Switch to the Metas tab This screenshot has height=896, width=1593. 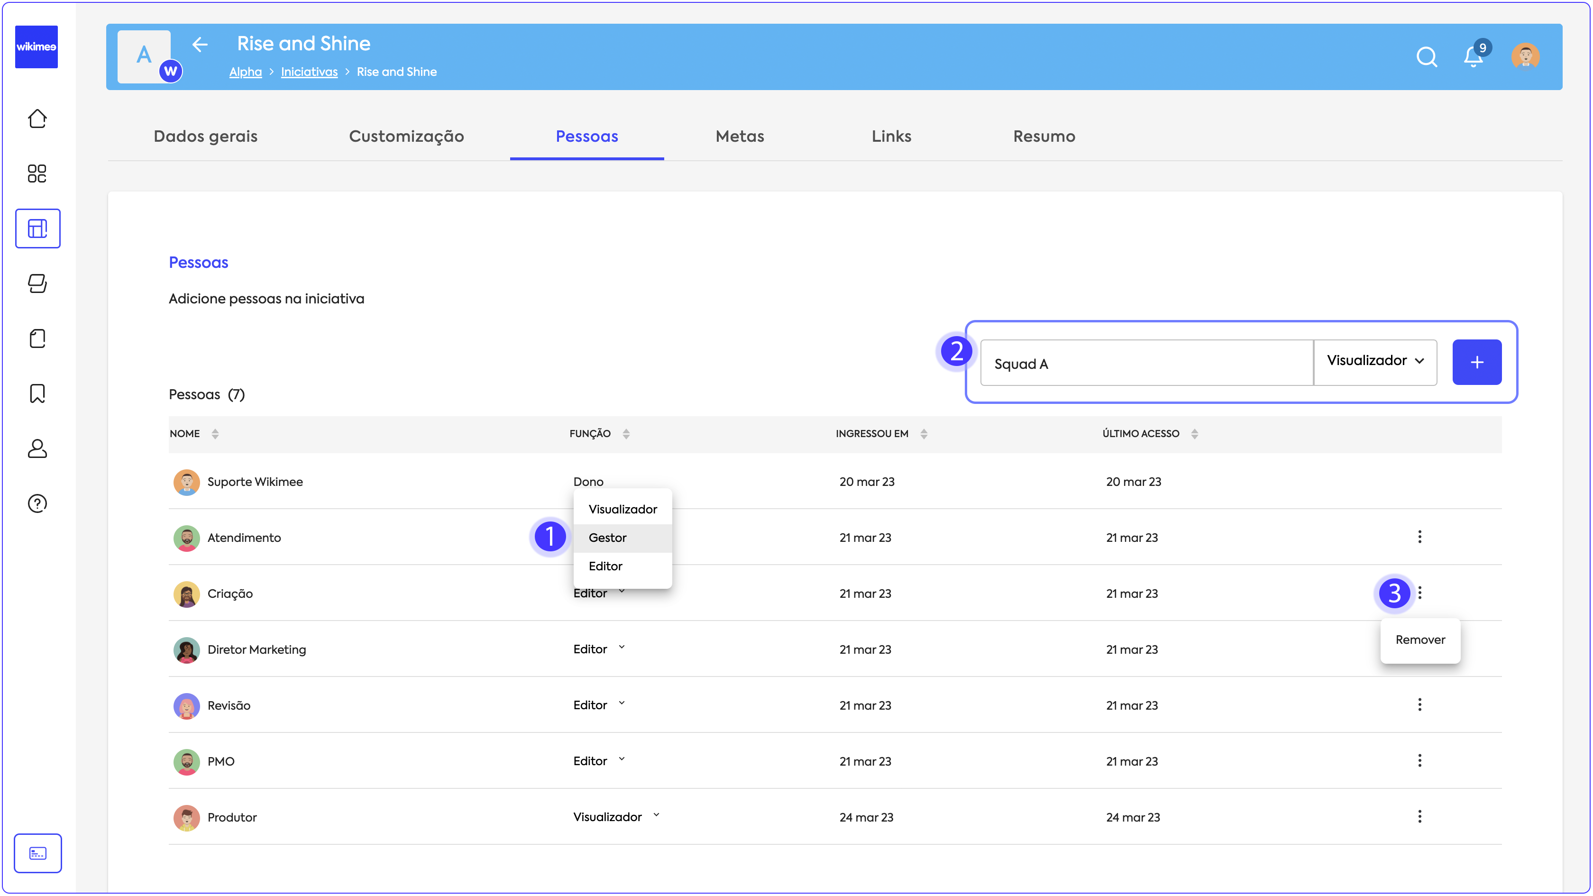(x=740, y=137)
